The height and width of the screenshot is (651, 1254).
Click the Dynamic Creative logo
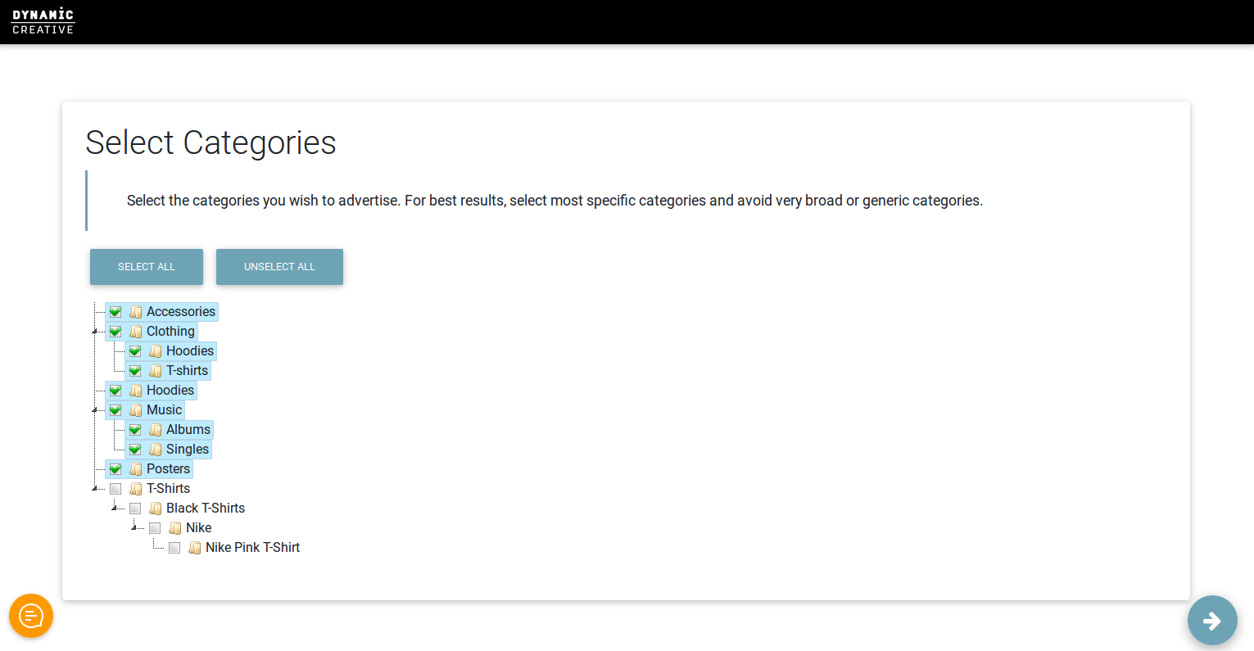(x=43, y=22)
